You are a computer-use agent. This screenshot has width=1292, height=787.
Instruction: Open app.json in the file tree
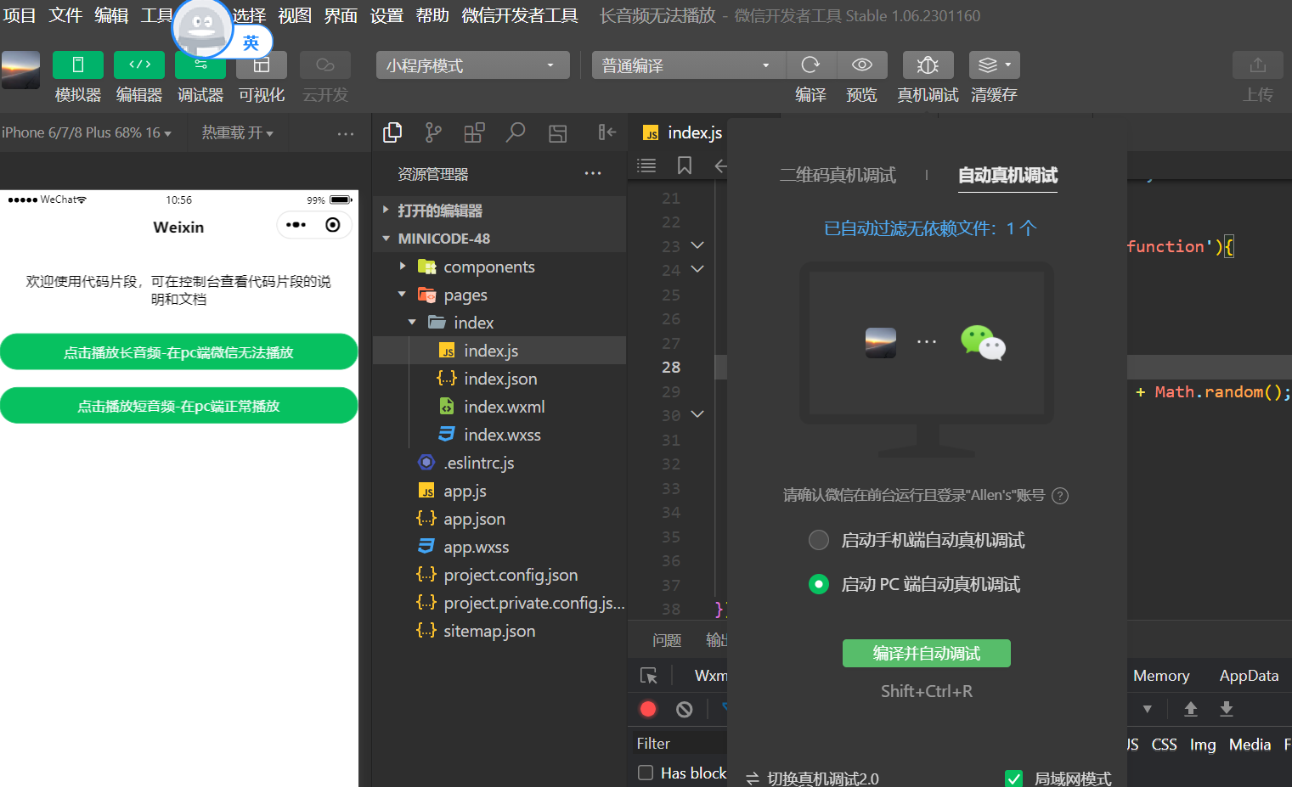[474, 519]
